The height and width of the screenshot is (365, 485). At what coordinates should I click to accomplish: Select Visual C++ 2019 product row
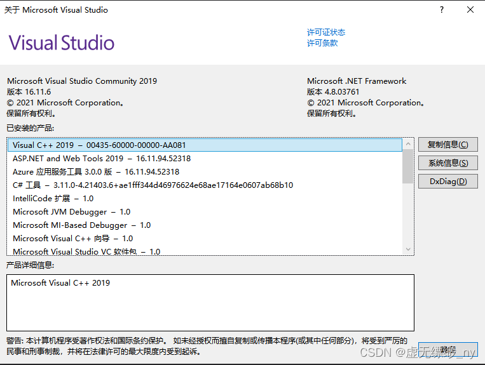click(205, 145)
